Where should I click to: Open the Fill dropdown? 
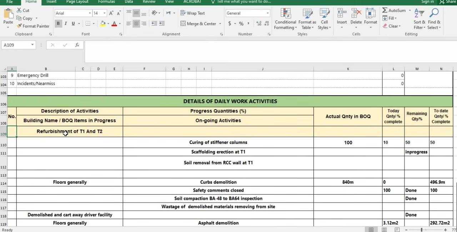[x=390, y=18]
